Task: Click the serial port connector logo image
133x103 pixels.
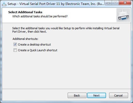Action: (123, 15)
